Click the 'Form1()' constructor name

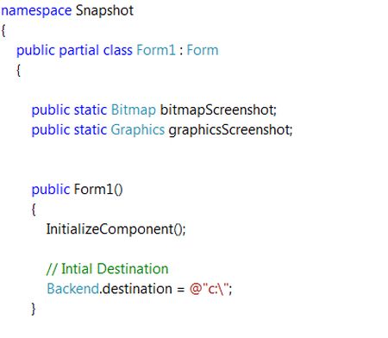(x=98, y=190)
